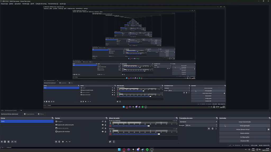Move source down in Fontes panel
This screenshot has width=271, height=152.
click(x=70, y=142)
